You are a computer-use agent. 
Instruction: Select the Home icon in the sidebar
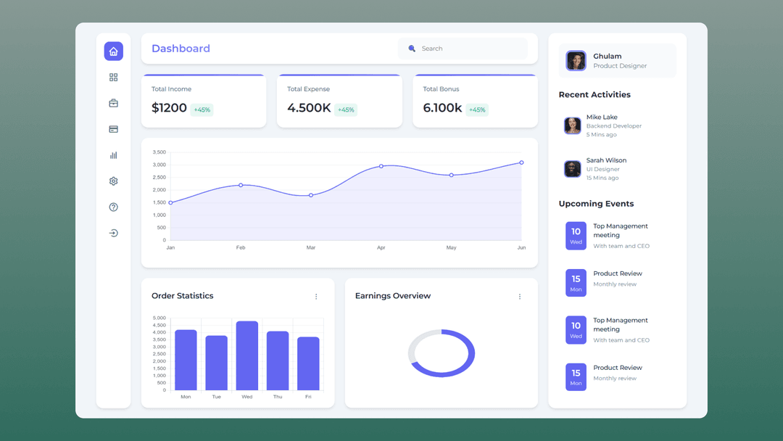(113, 51)
